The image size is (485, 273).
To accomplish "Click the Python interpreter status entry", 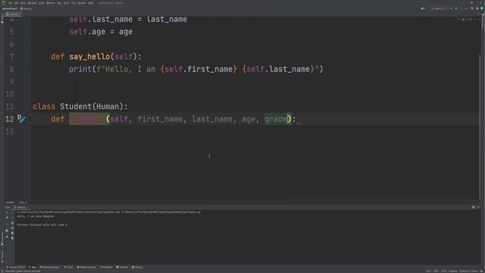I will coord(468,271).
